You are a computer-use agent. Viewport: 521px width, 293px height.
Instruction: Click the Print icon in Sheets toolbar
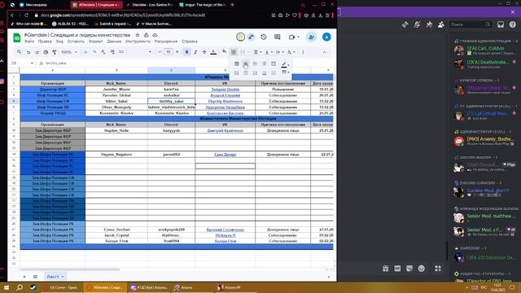(46, 52)
